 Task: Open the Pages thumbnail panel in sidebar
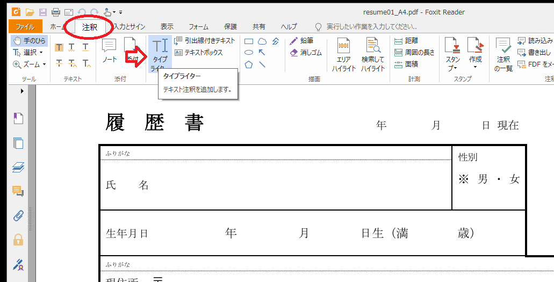(18, 143)
